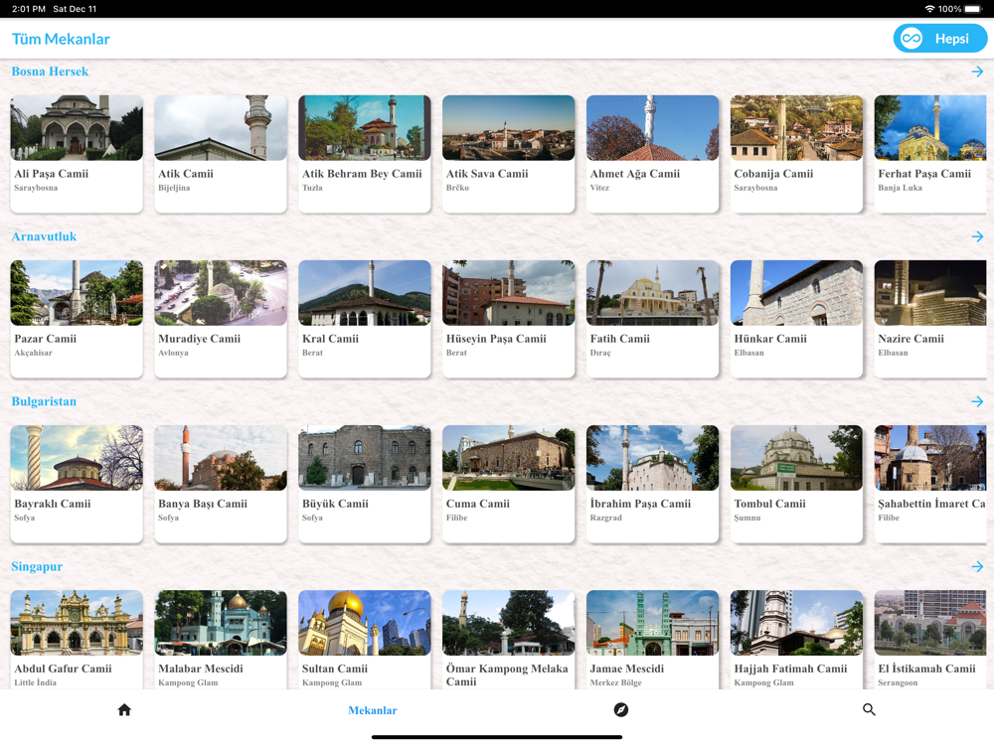Open the Tombul Camii card
994x745 pixels.
(796, 484)
